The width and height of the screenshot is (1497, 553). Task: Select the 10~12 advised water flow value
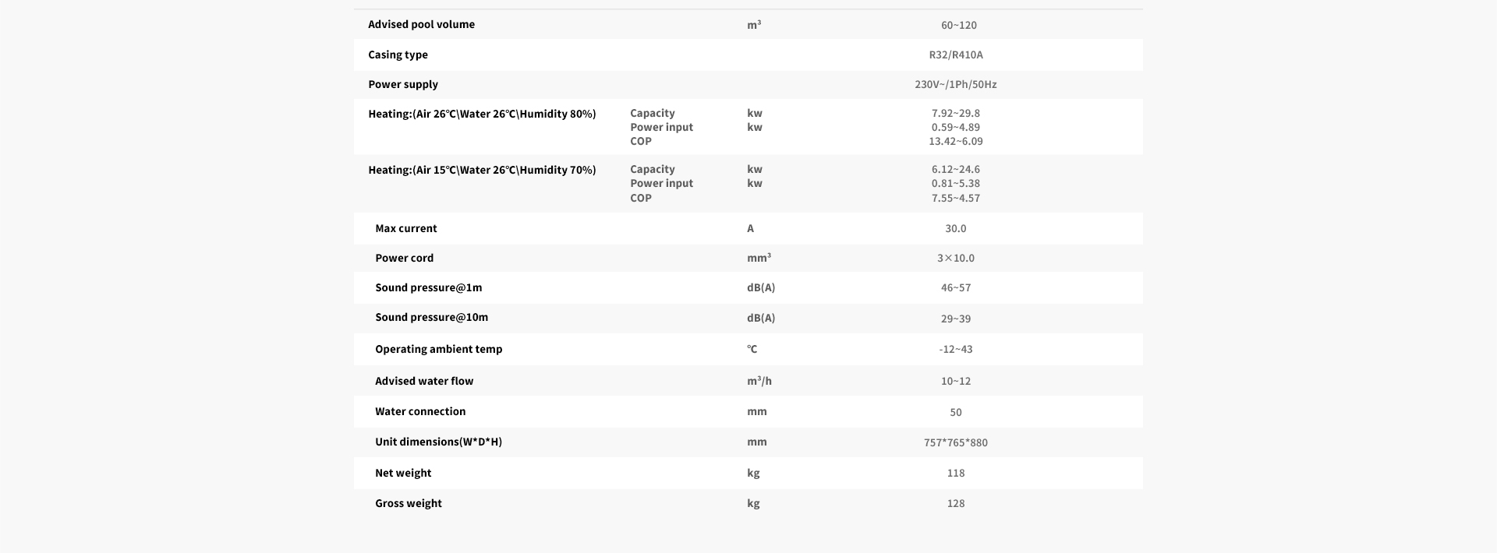pyautogui.click(x=956, y=381)
